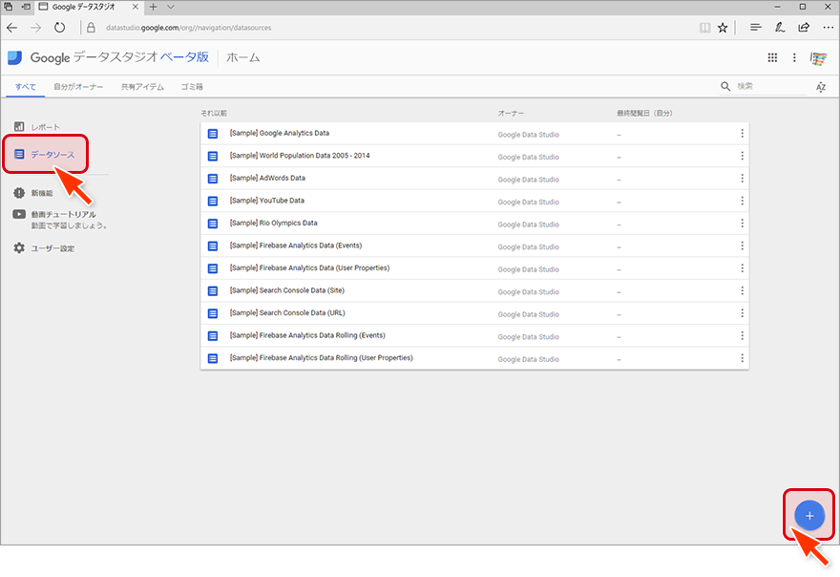Open more options for Search Console Data (Site) row
The height and width of the screenshot is (577, 840).
point(742,291)
